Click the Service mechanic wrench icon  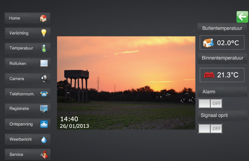44,154
